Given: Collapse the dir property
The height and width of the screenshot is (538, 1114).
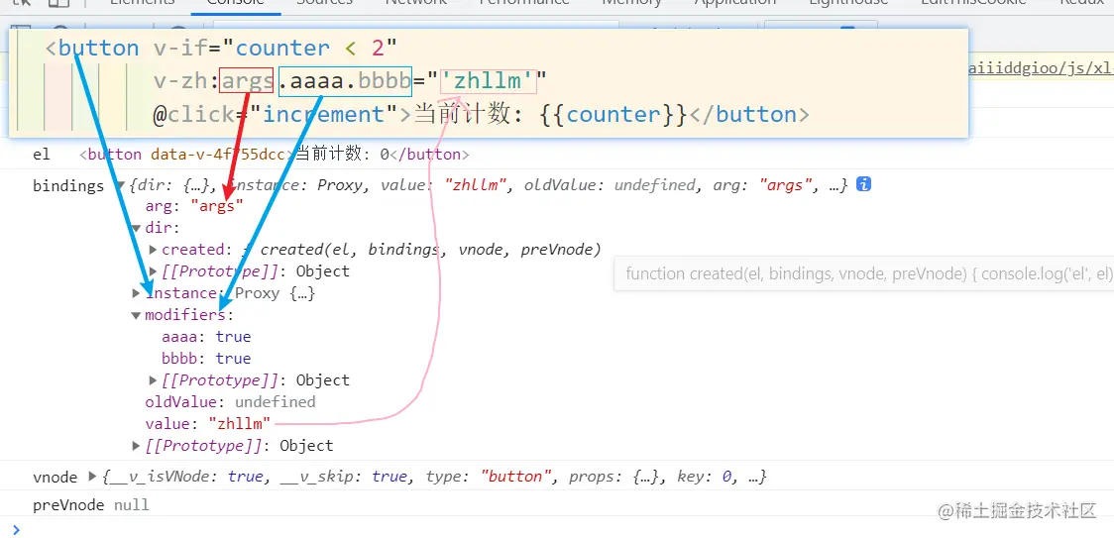Looking at the screenshot, I should pos(136,228).
